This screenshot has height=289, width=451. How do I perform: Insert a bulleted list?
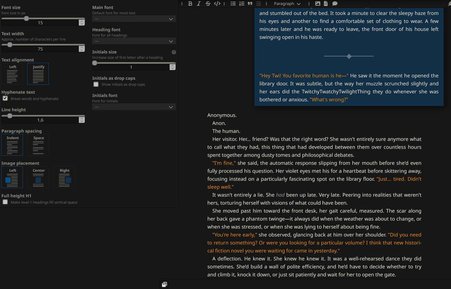[x=233, y=4]
